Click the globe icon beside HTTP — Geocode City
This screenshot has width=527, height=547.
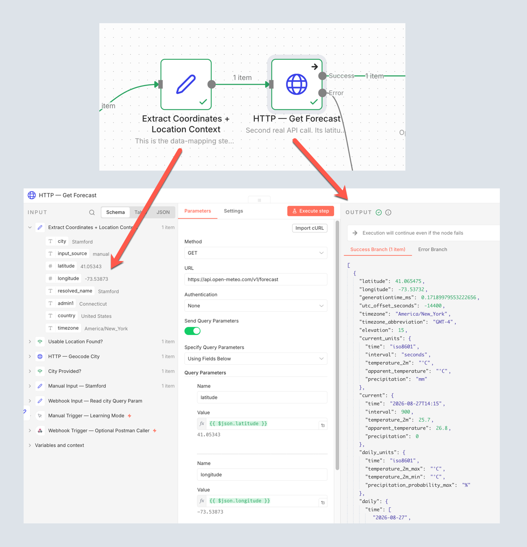tap(40, 356)
